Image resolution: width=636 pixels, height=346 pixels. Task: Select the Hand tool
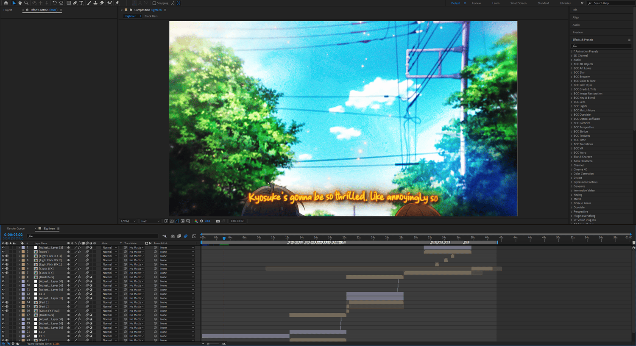pos(20,3)
